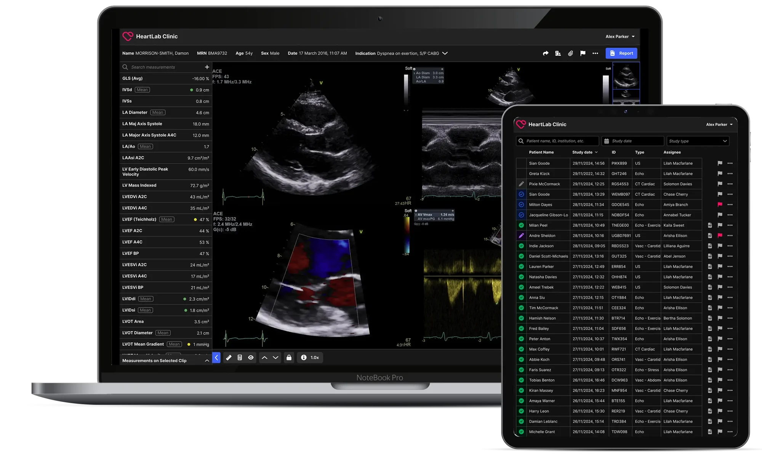The image size is (762, 460).
Task: Open PDF report for Milan Peel
Action: pyautogui.click(x=710, y=225)
